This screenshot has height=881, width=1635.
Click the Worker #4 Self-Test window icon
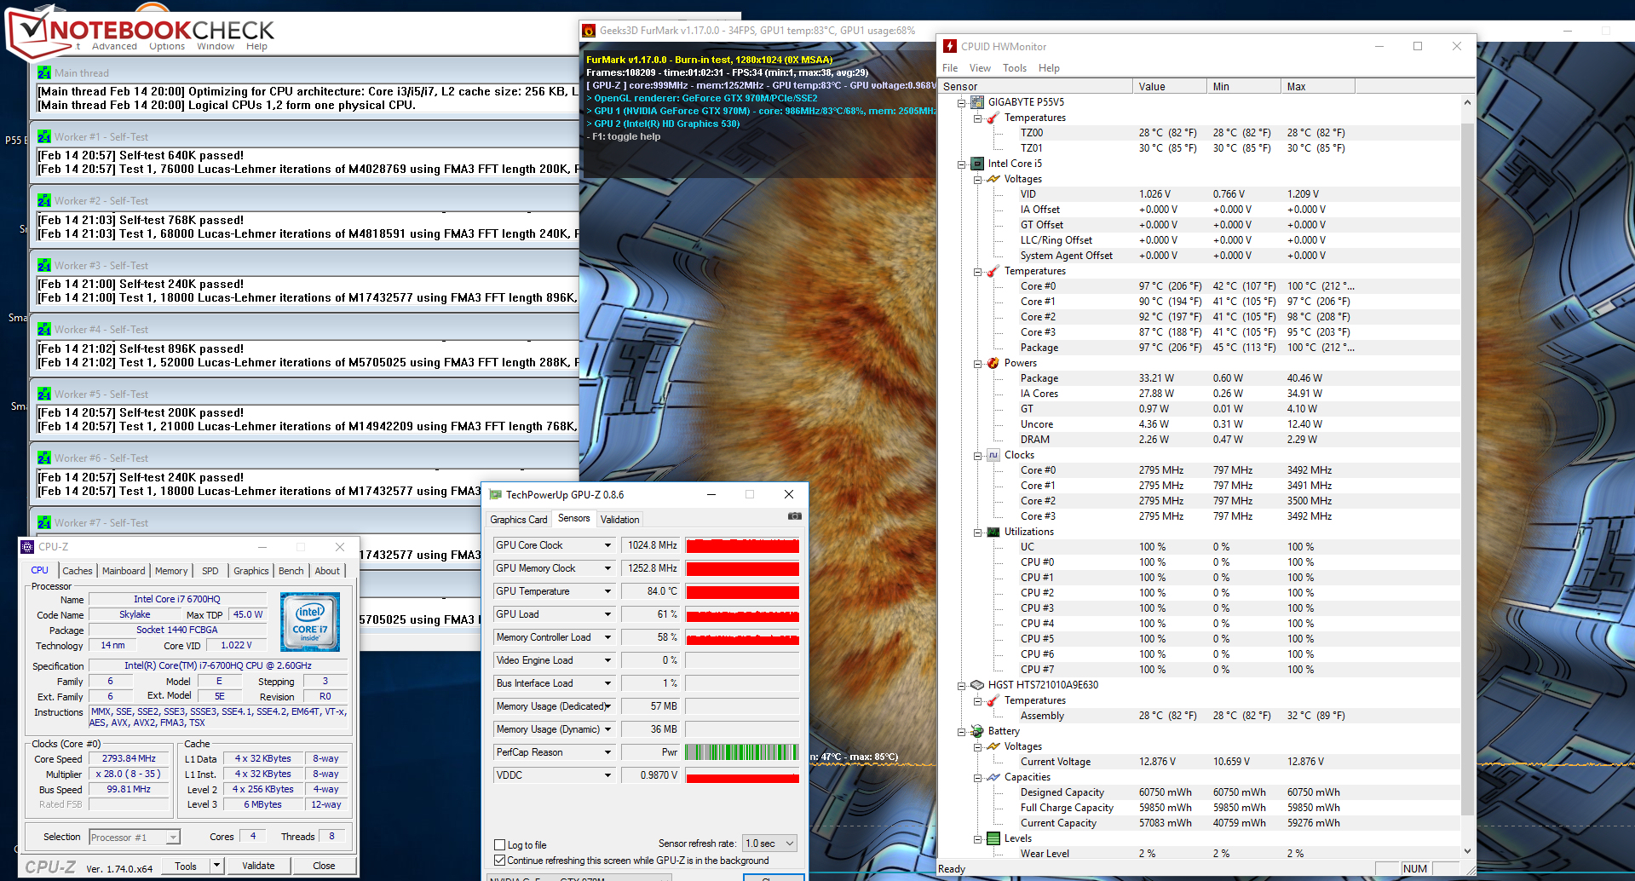44,330
